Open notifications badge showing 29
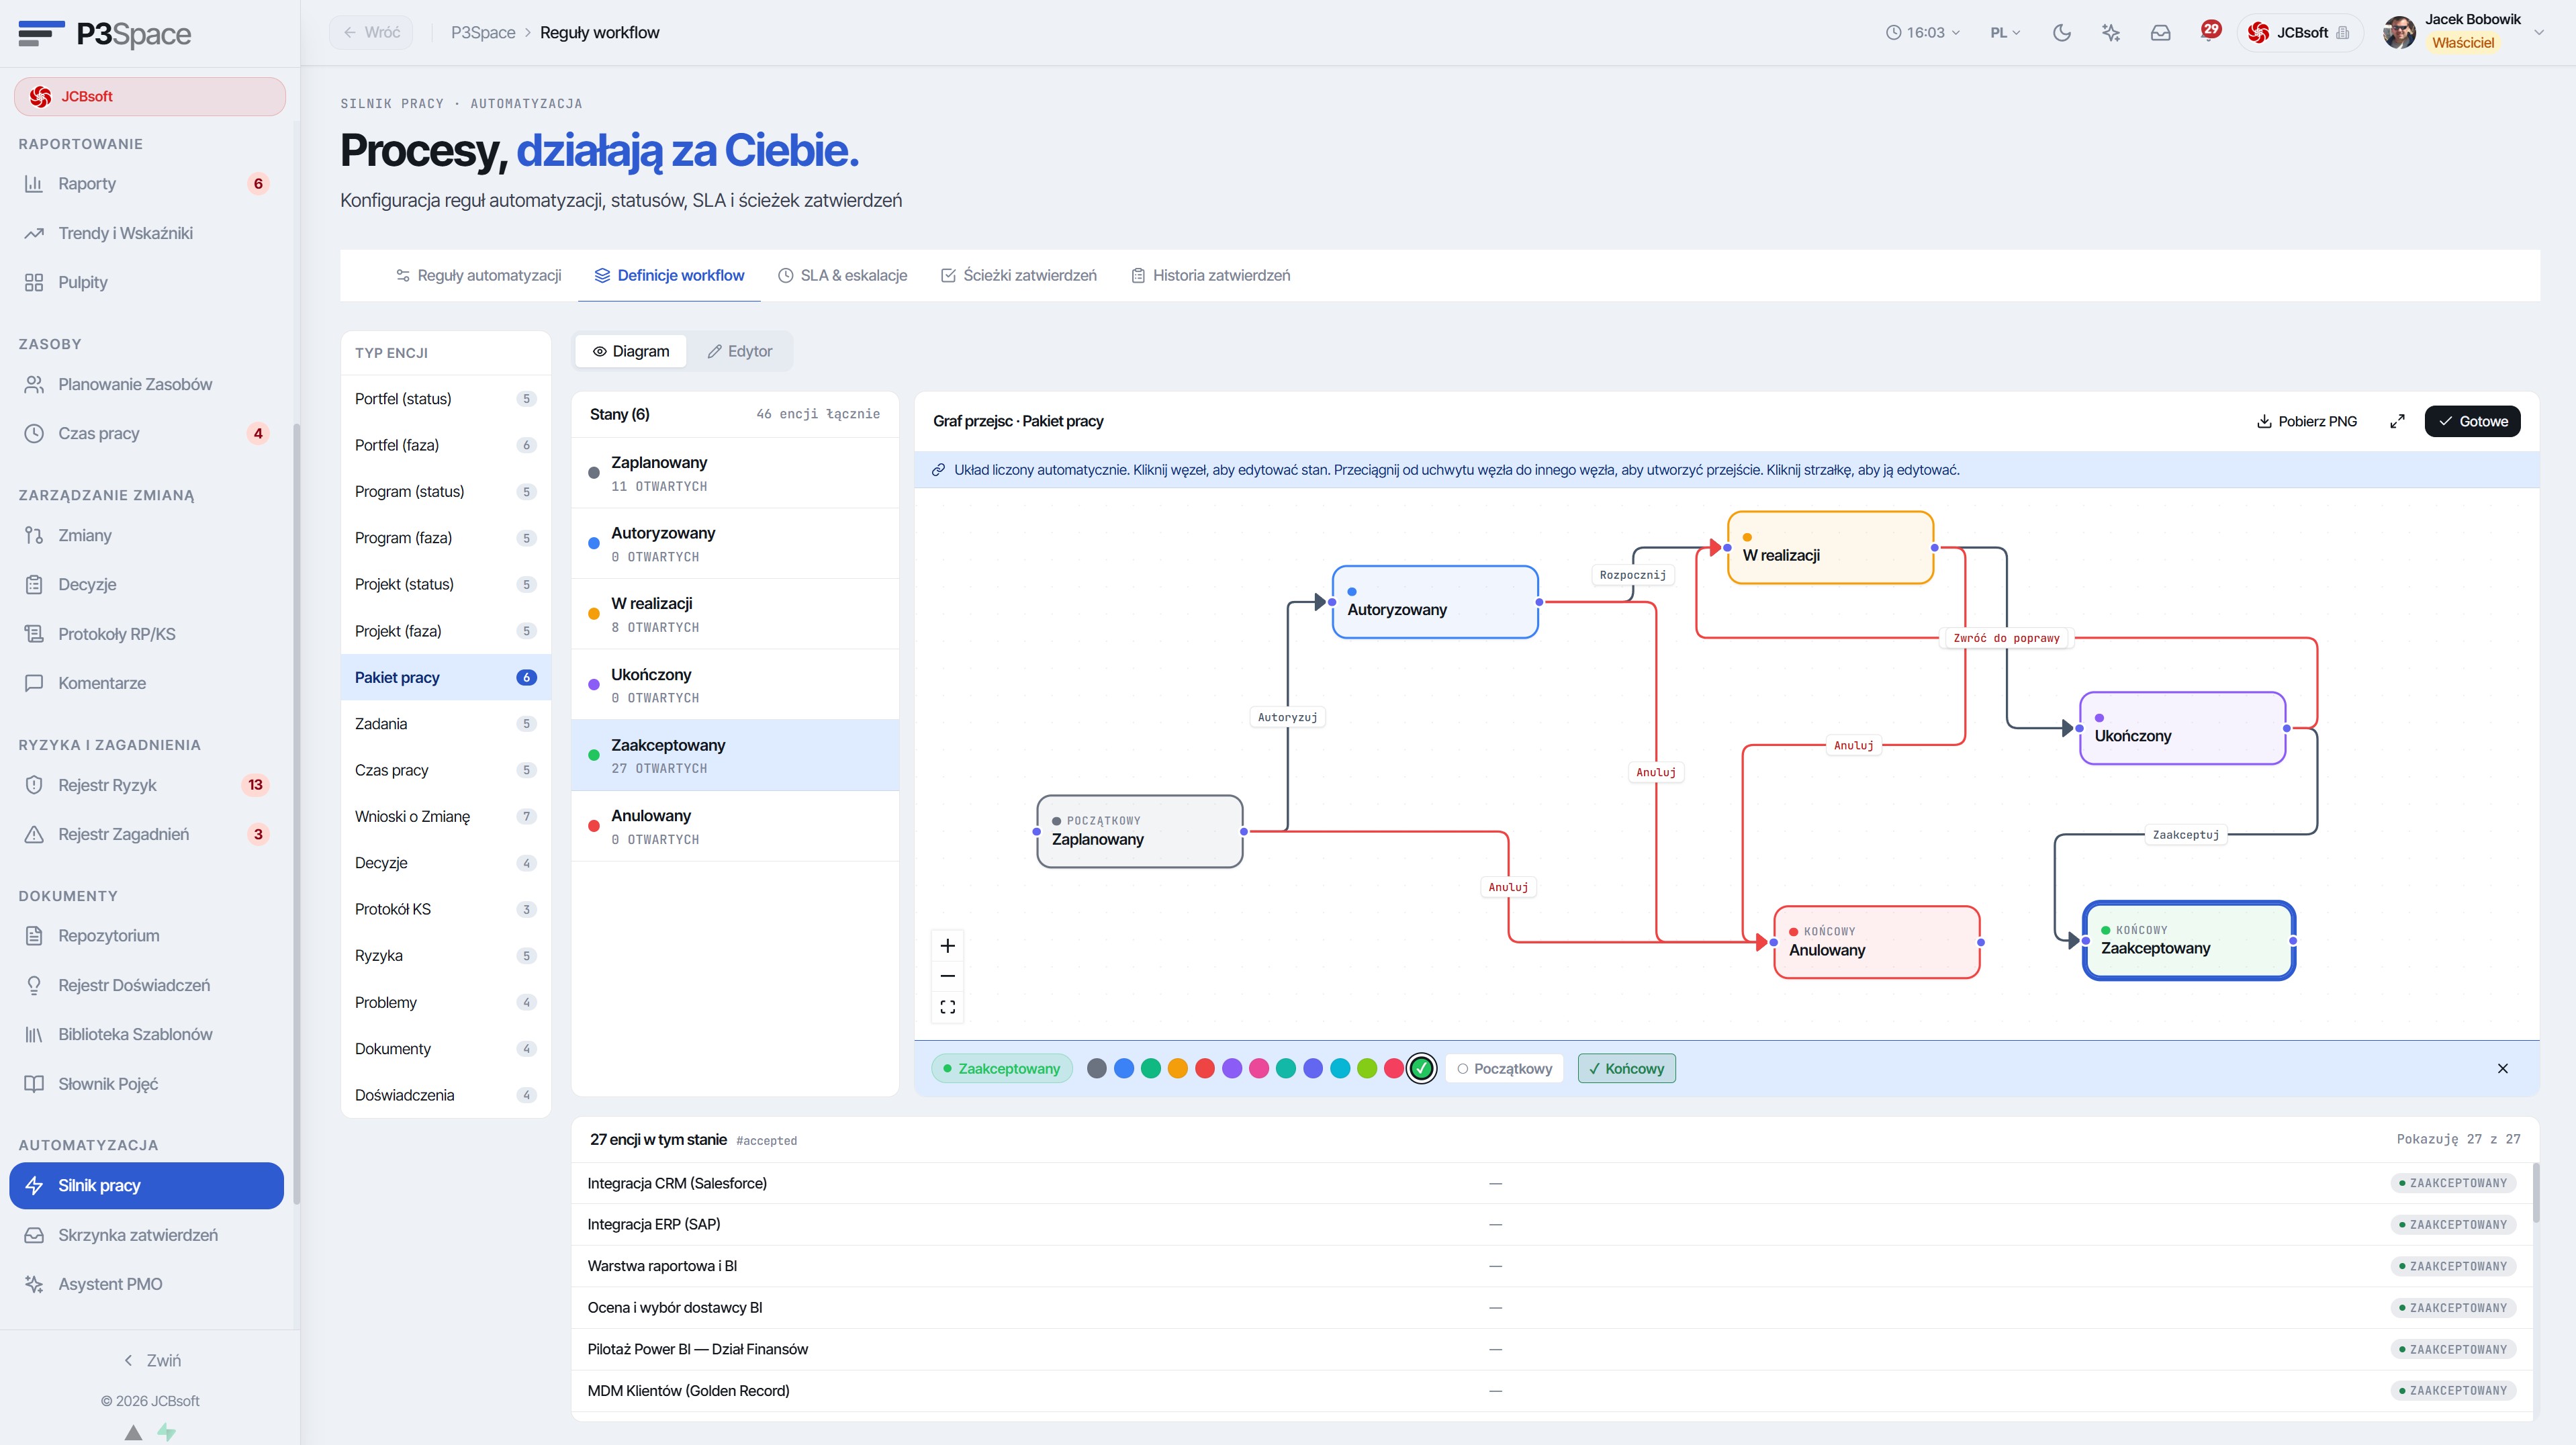 pos(2210,30)
